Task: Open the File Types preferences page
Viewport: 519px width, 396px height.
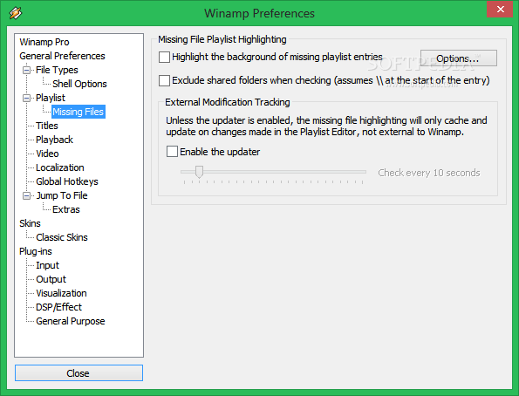Action: 57,70
